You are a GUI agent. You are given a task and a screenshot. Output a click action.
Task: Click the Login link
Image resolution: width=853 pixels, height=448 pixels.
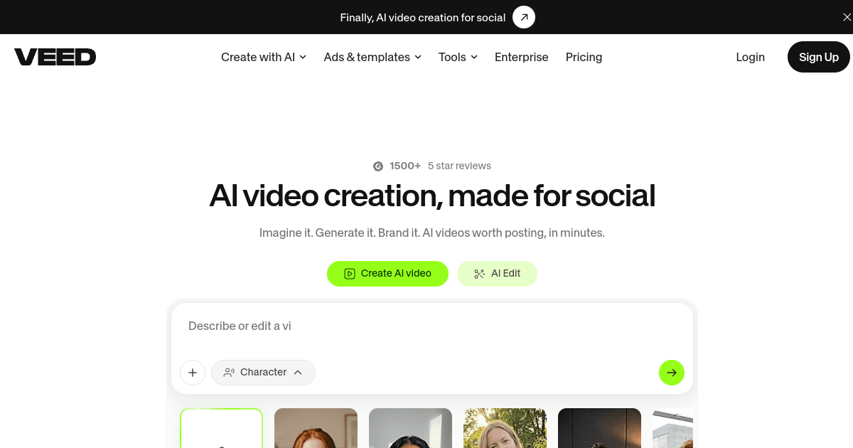(750, 57)
